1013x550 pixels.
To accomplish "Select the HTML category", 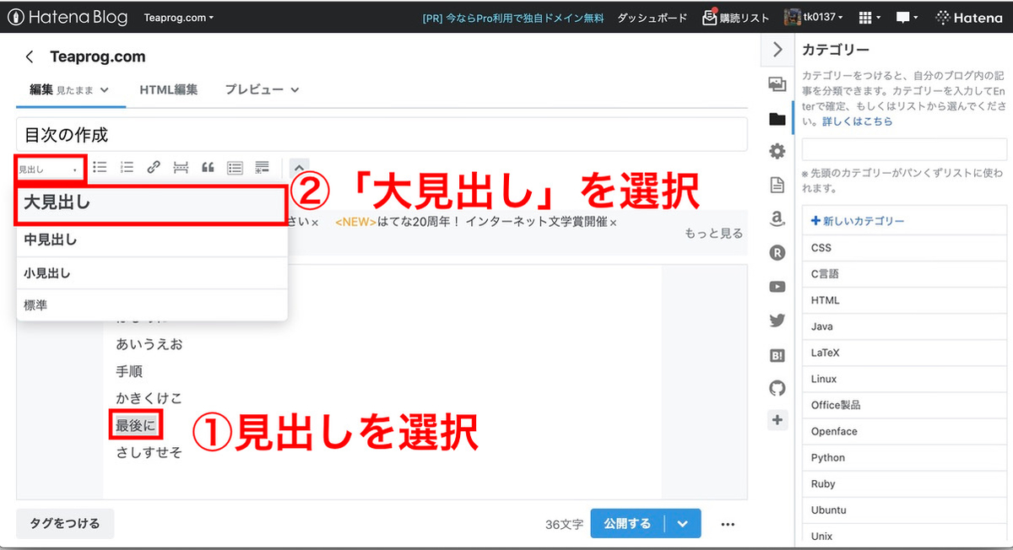I will click(904, 300).
